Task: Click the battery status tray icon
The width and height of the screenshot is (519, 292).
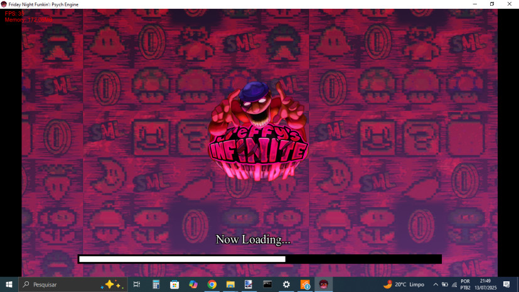Action: 444,284
